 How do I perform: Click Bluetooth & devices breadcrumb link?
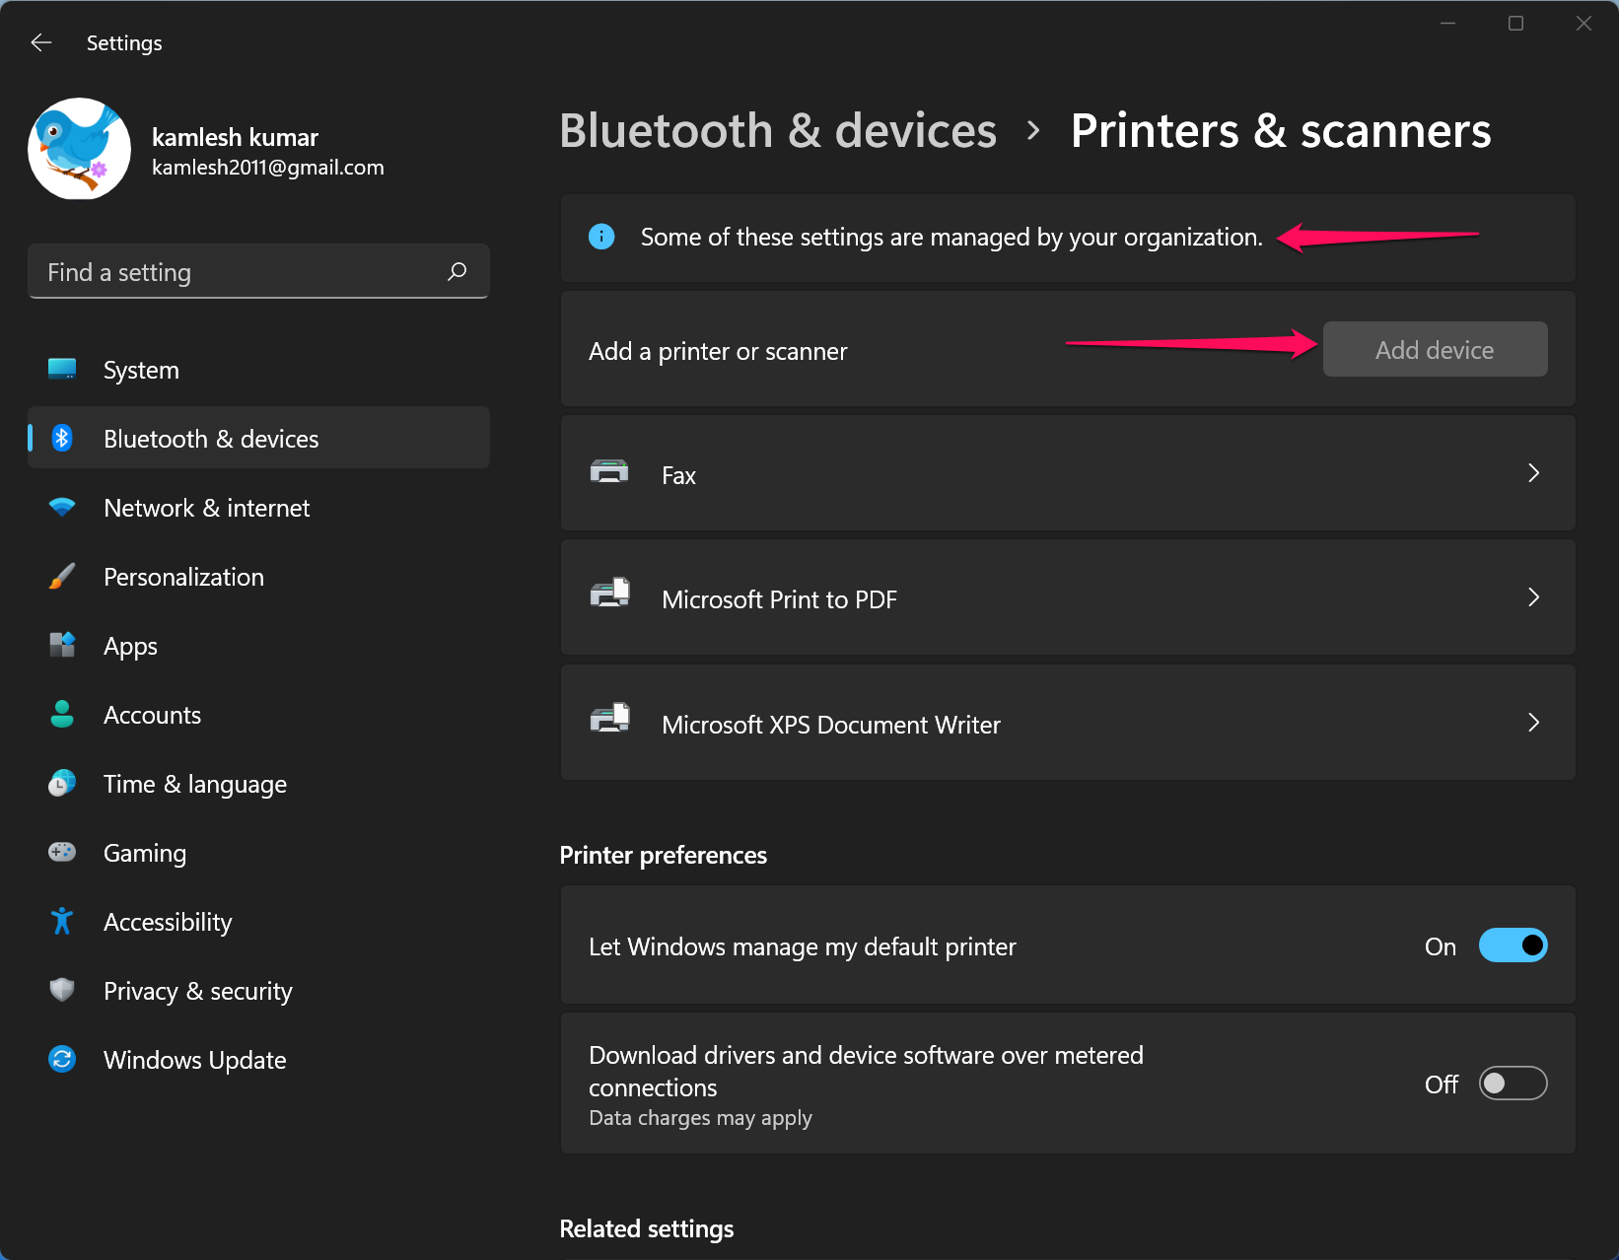(x=778, y=130)
